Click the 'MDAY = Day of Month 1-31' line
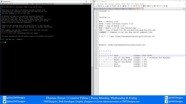This screenshot has height=104, width=186. 112,26
